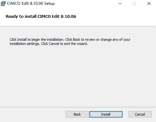
Task: Click the CIMCO installer icon in title bar
Action: (3, 4)
